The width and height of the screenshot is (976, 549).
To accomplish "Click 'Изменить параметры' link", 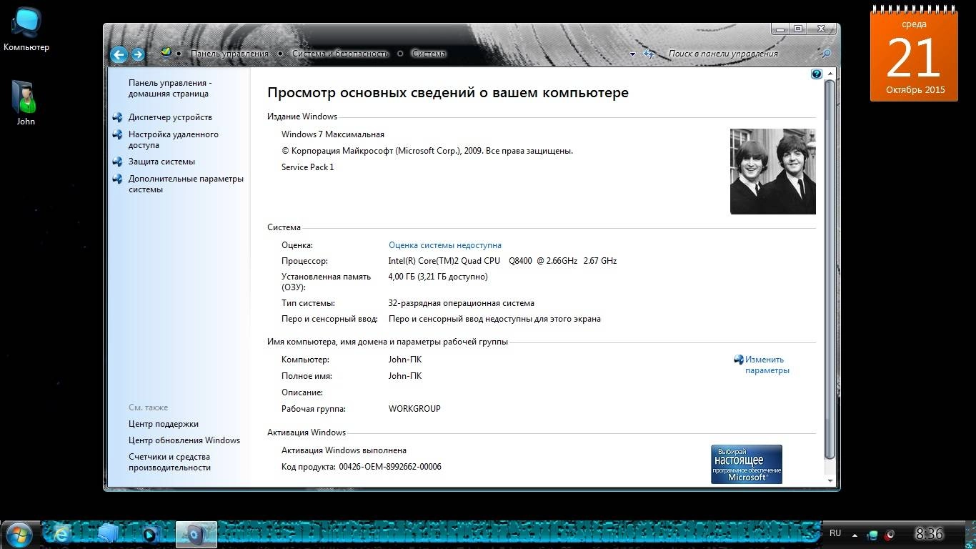I will pyautogui.click(x=767, y=365).
